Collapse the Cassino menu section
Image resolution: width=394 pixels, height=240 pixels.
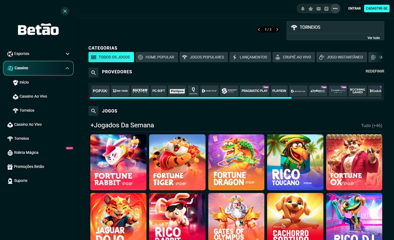[x=67, y=69]
